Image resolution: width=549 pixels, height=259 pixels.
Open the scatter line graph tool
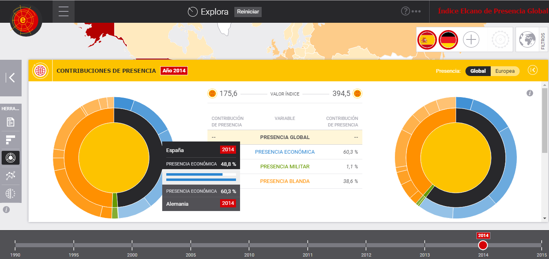(11, 176)
